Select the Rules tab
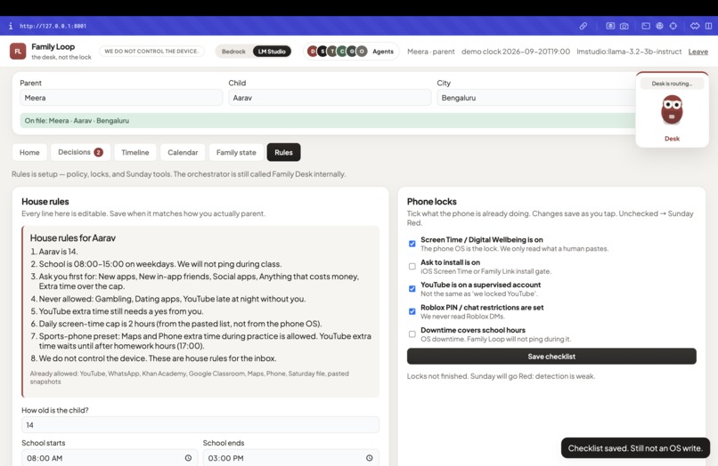 coord(283,152)
